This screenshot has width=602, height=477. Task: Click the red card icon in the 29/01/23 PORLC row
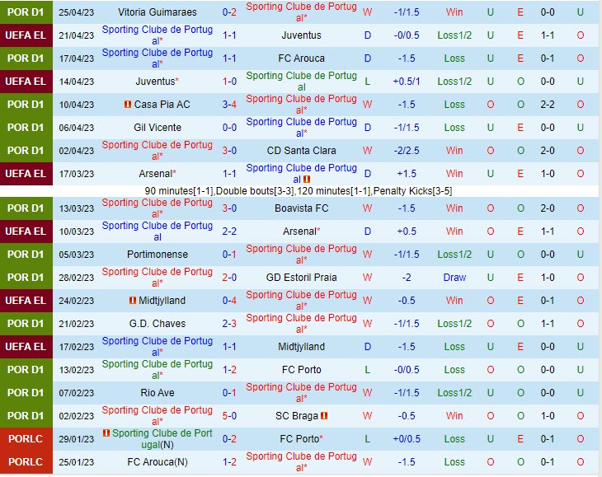pyautogui.click(x=106, y=433)
